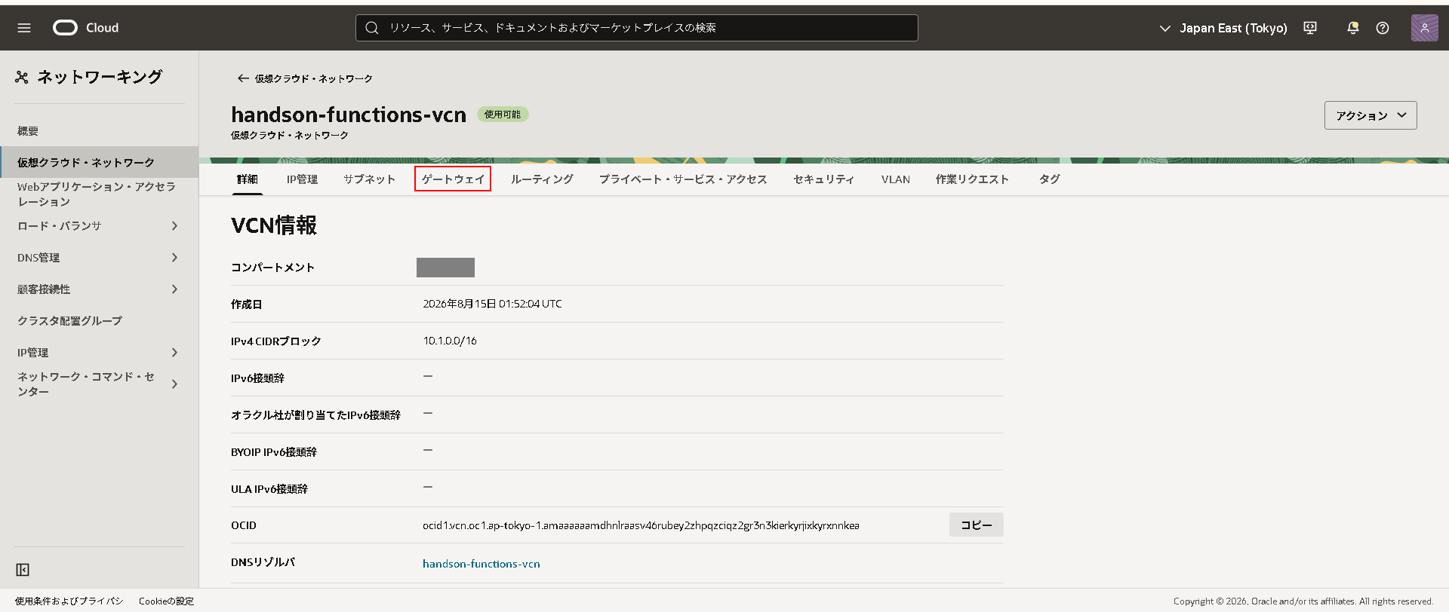The height and width of the screenshot is (612, 1449).
Task: Click the search magnifier icon
Action: coord(371,28)
